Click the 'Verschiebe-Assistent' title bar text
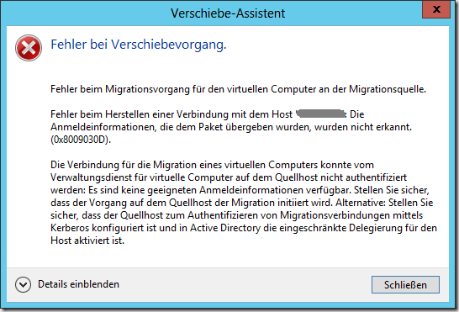 (228, 13)
